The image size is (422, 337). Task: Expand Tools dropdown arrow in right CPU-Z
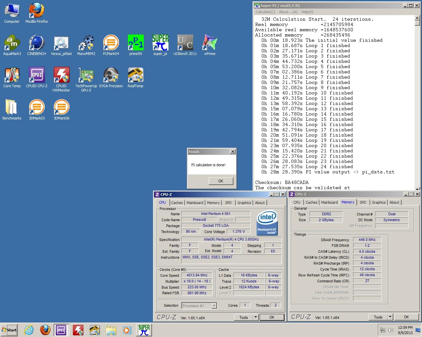tap(390, 317)
